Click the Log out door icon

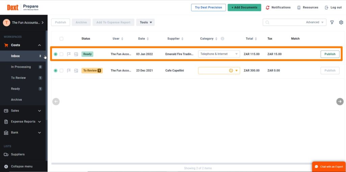[x=327, y=7]
